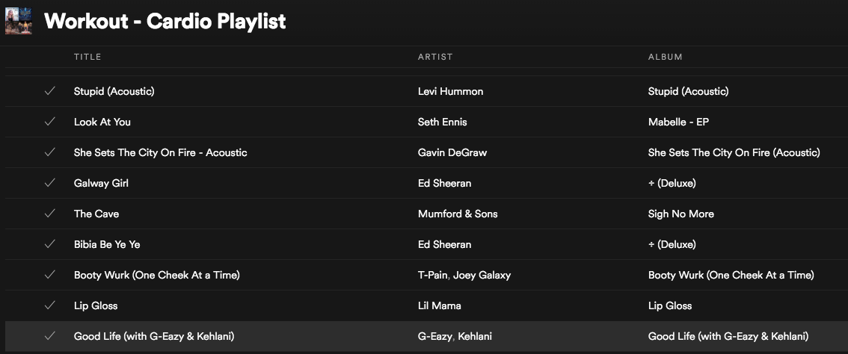Sort tracks by the ALBUM column header
Image resolution: width=848 pixels, height=354 pixels.
click(x=666, y=57)
